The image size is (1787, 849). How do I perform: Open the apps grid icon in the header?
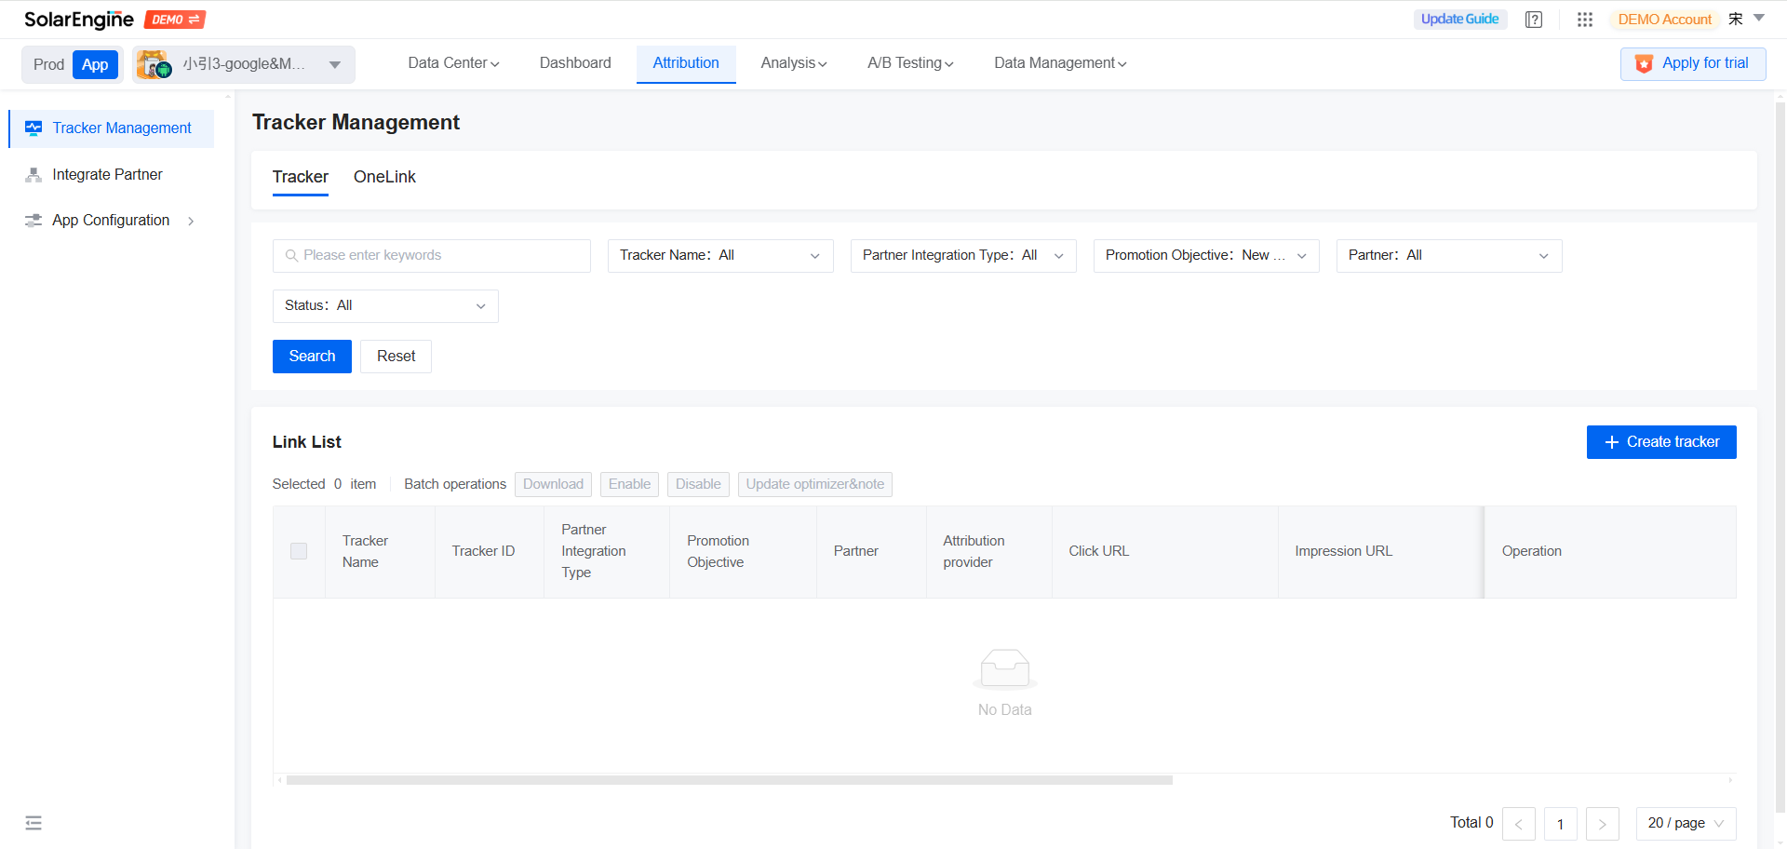point(1584,20)
